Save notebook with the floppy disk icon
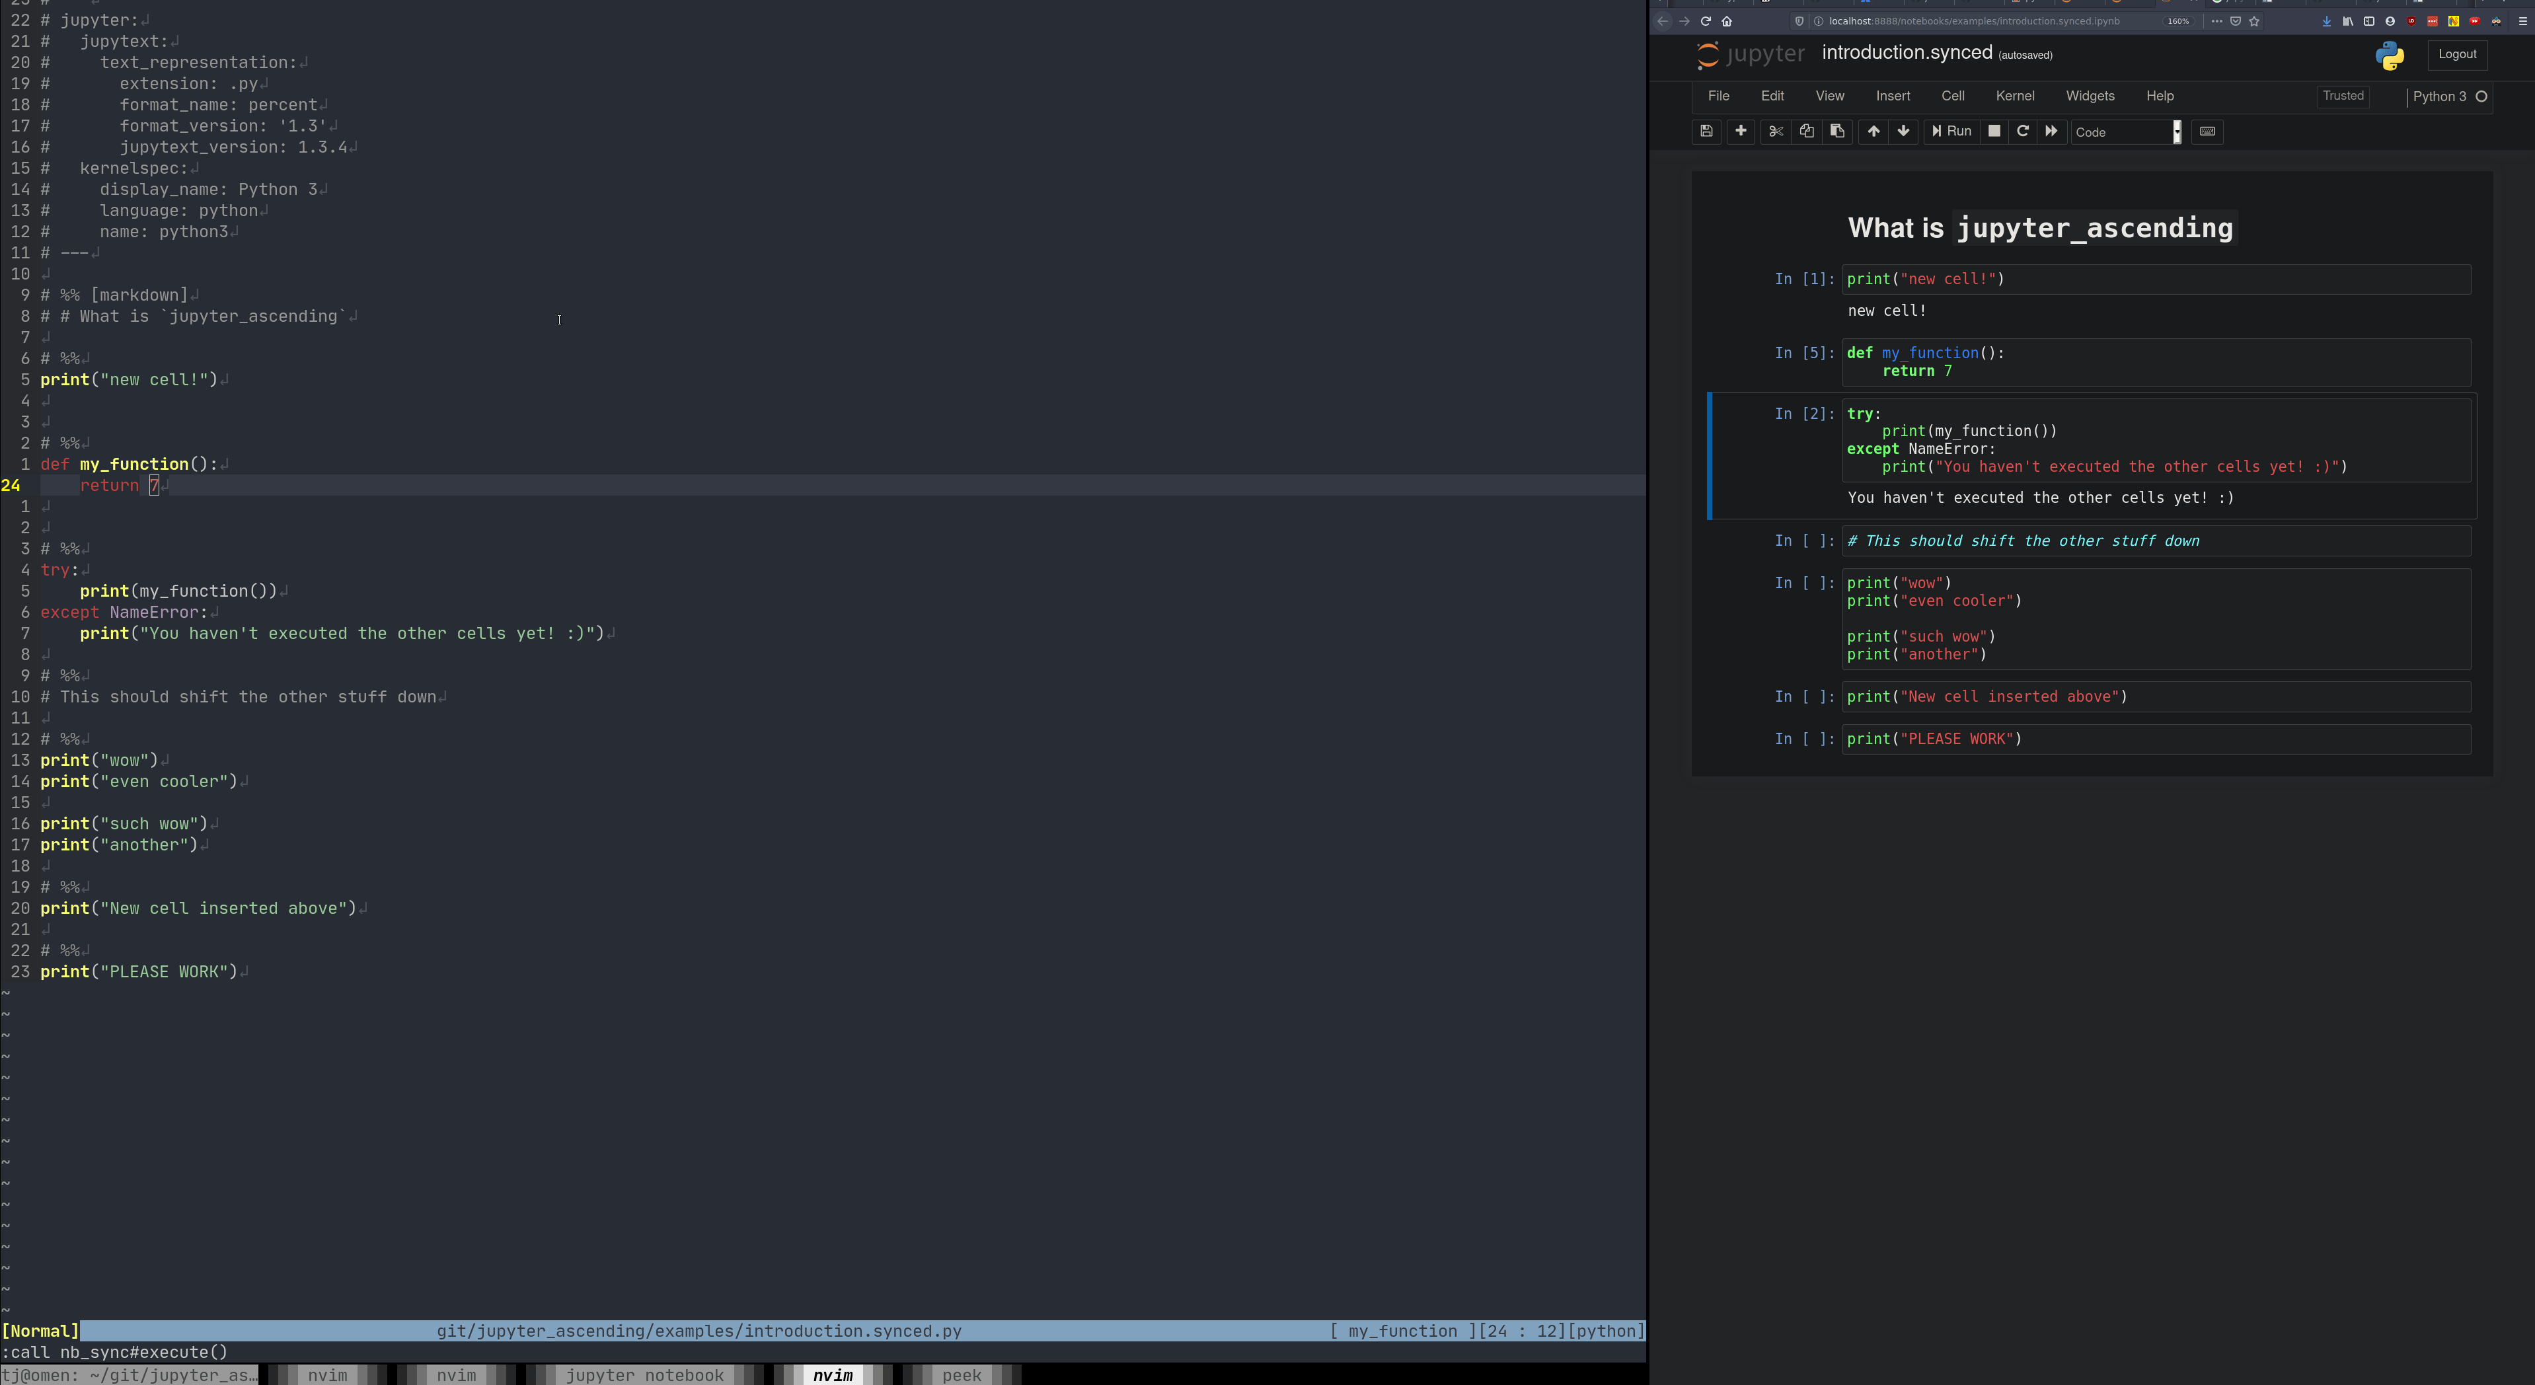Viewport: 2535px width, 1385px height. point(1706,131)
